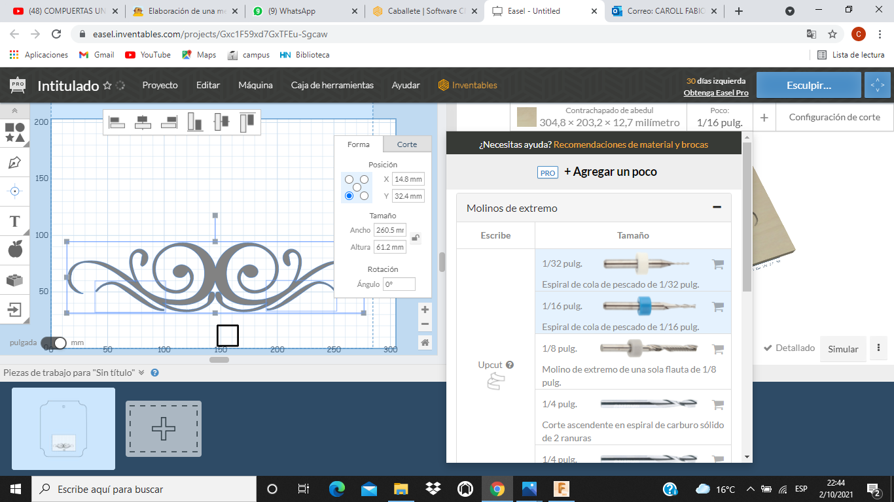The height and width of the screenshot is (502, 894).
Task: Select top-right position anchor radio
Action: pyautogui.click(x=365, y=179)
